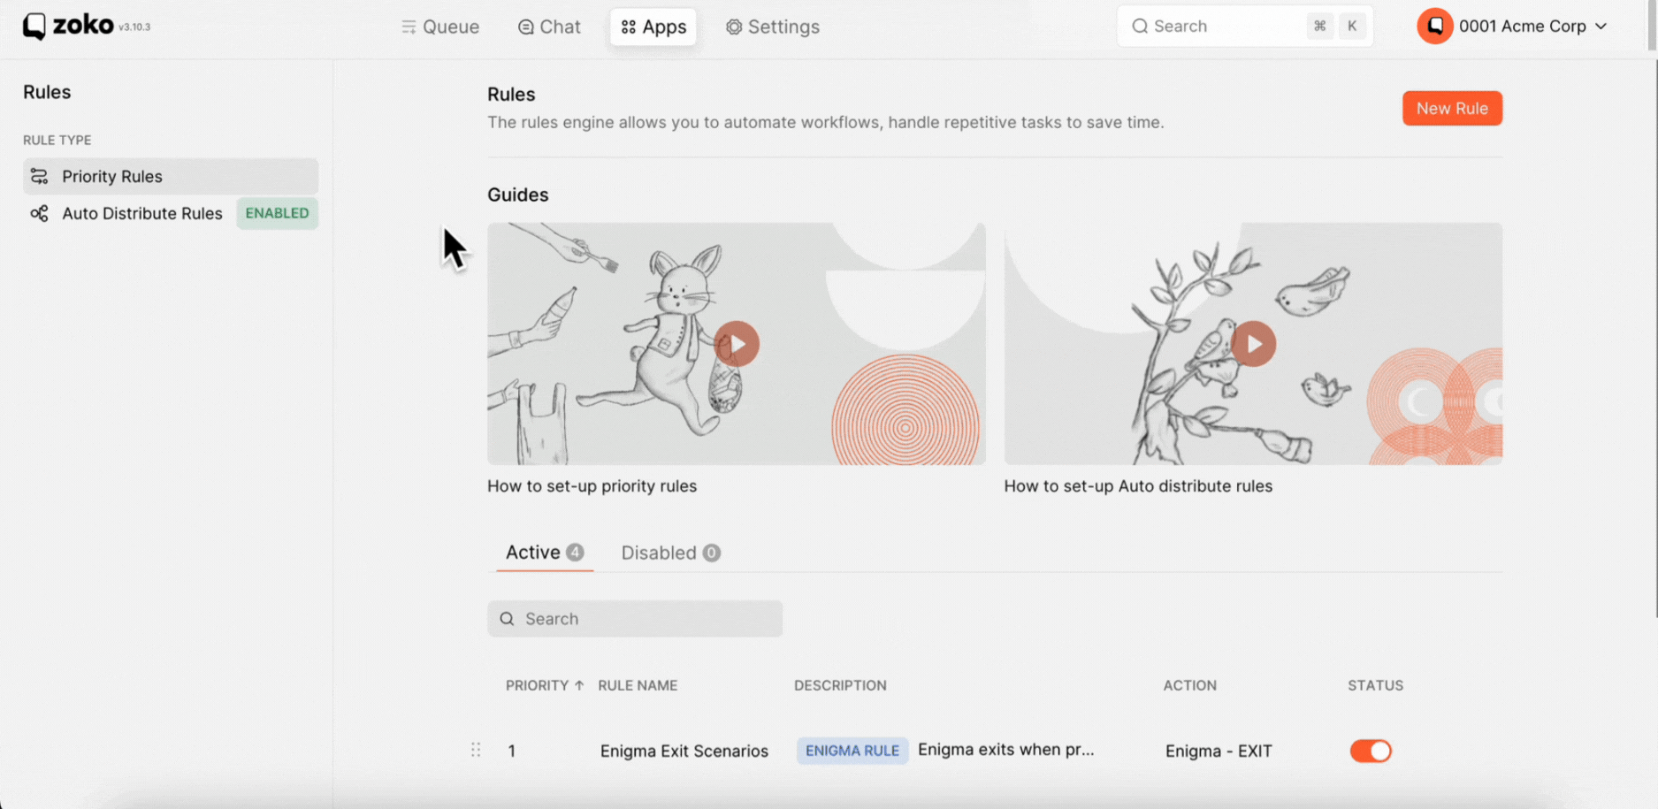Play the priority rules guide video
This screenshot has width=1658, height=809.
[737, 344]
